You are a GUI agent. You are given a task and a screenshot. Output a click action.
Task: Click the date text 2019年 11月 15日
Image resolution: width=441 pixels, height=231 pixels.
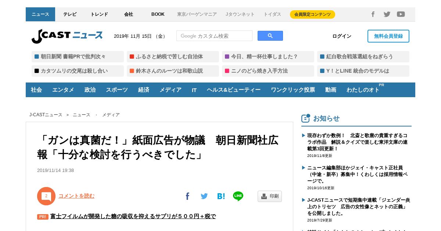tap(133, 36)
